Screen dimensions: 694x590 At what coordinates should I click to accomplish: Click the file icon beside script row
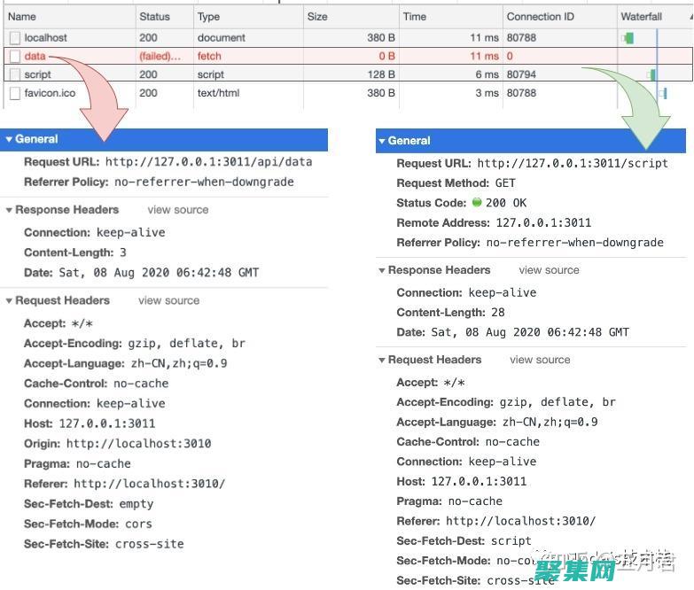click(15, 75)
